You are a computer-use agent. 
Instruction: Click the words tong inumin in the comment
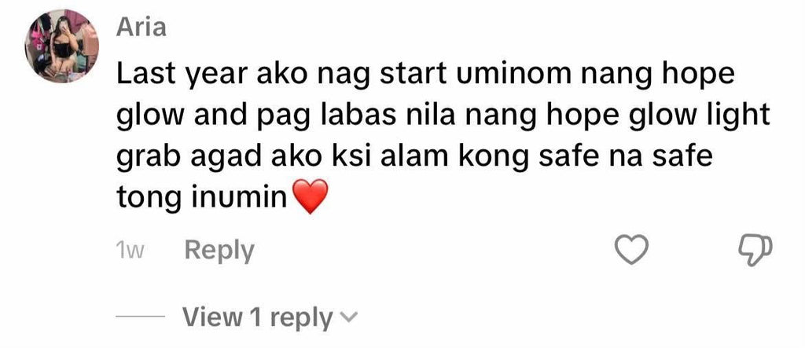[x=202, y=198]
